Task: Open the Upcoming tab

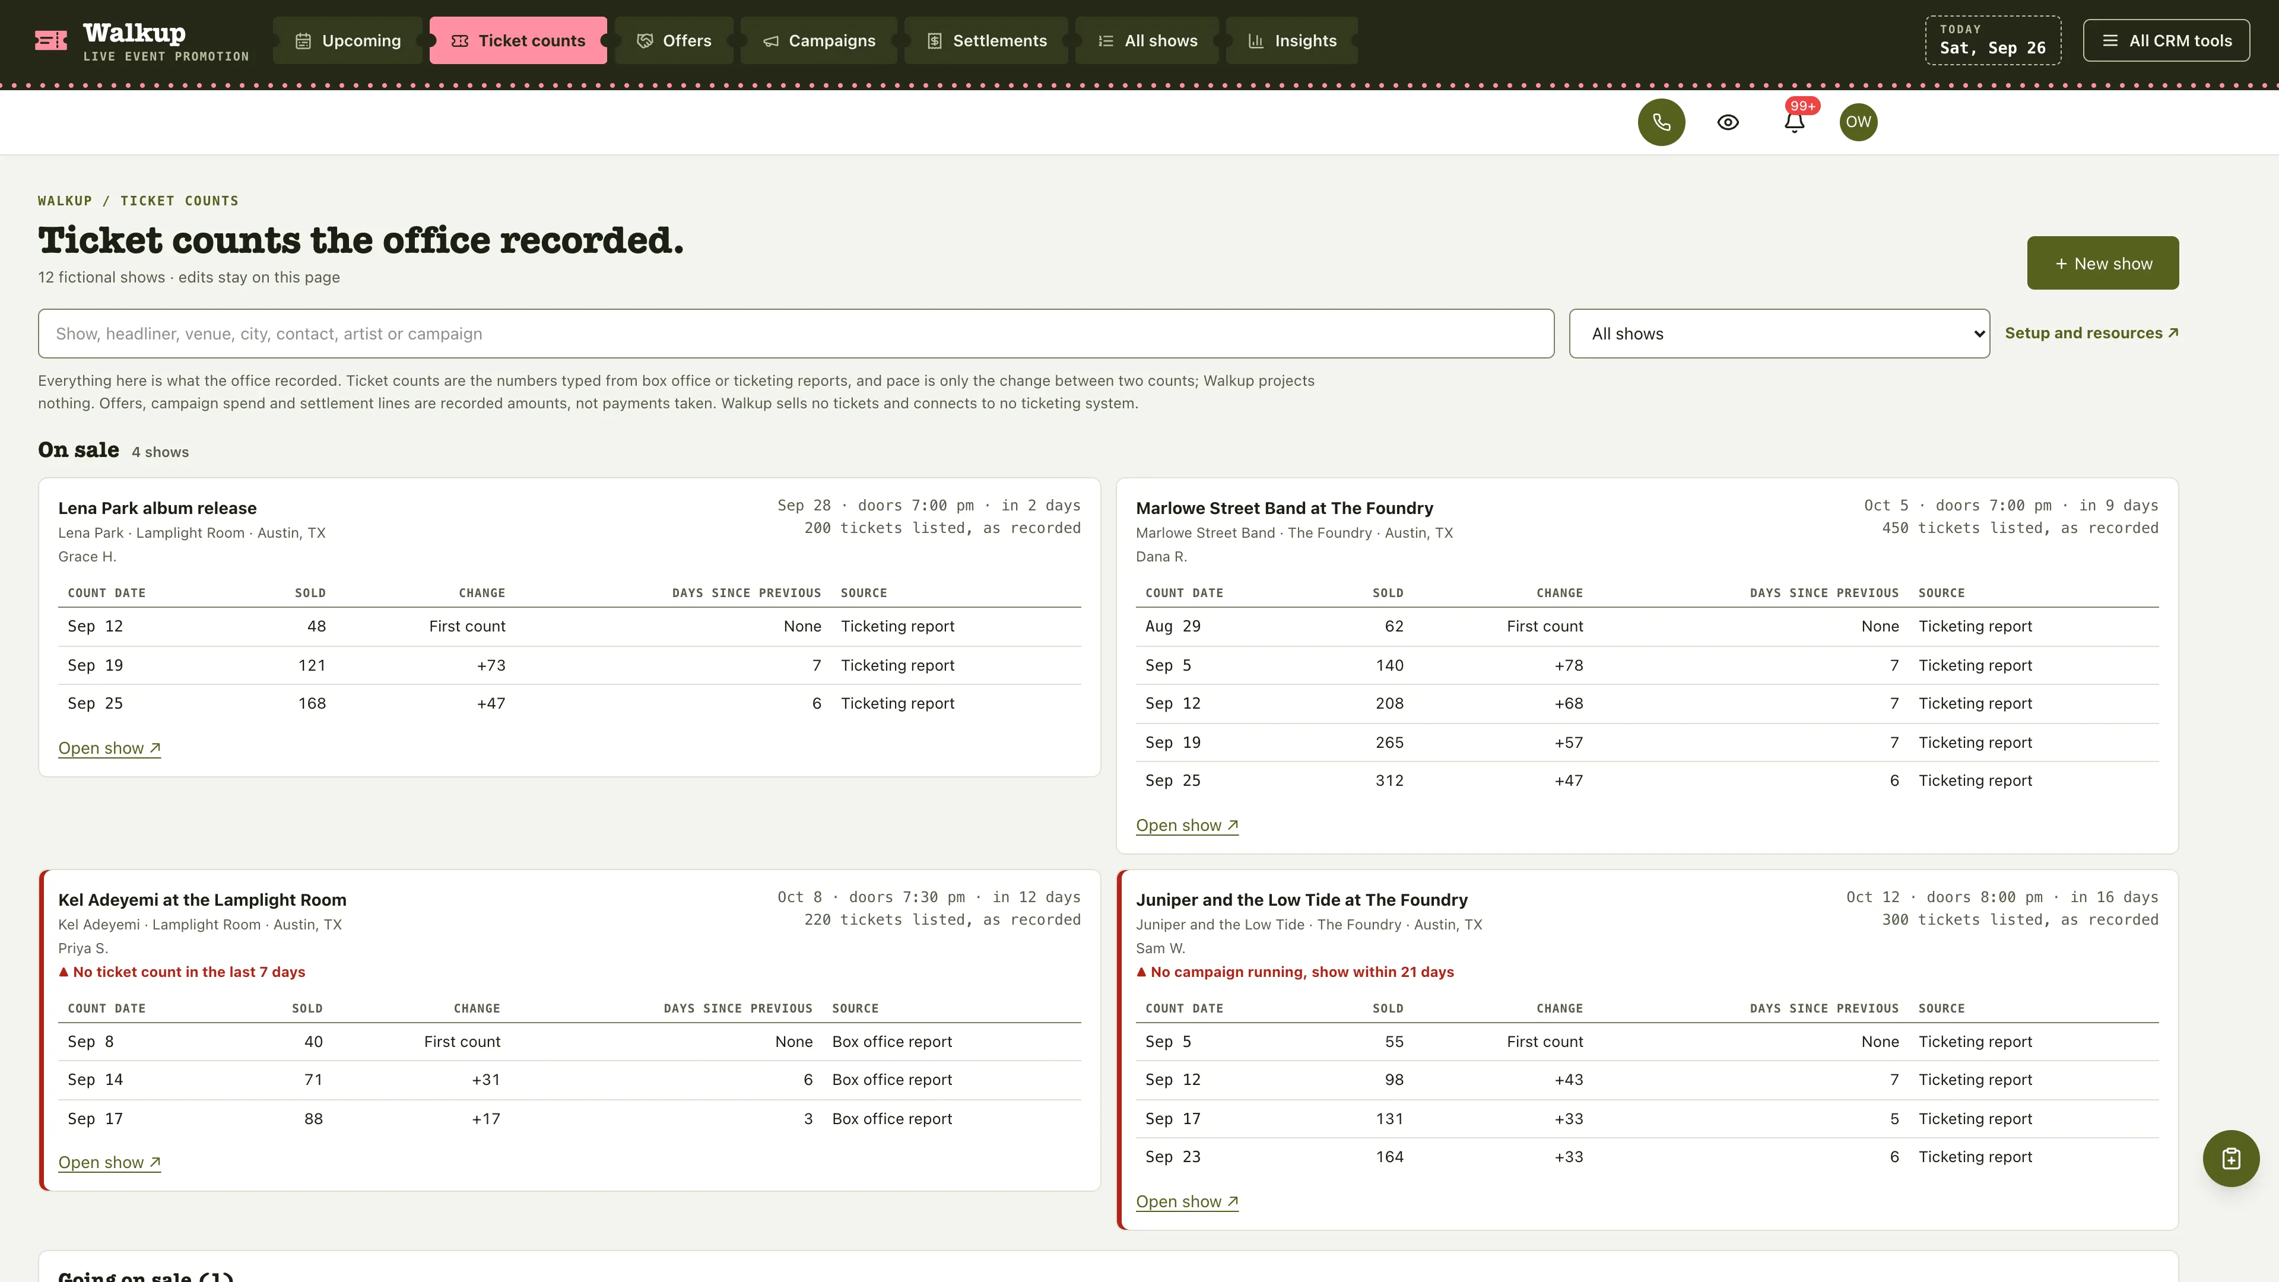Action: (x=348, y=41)
